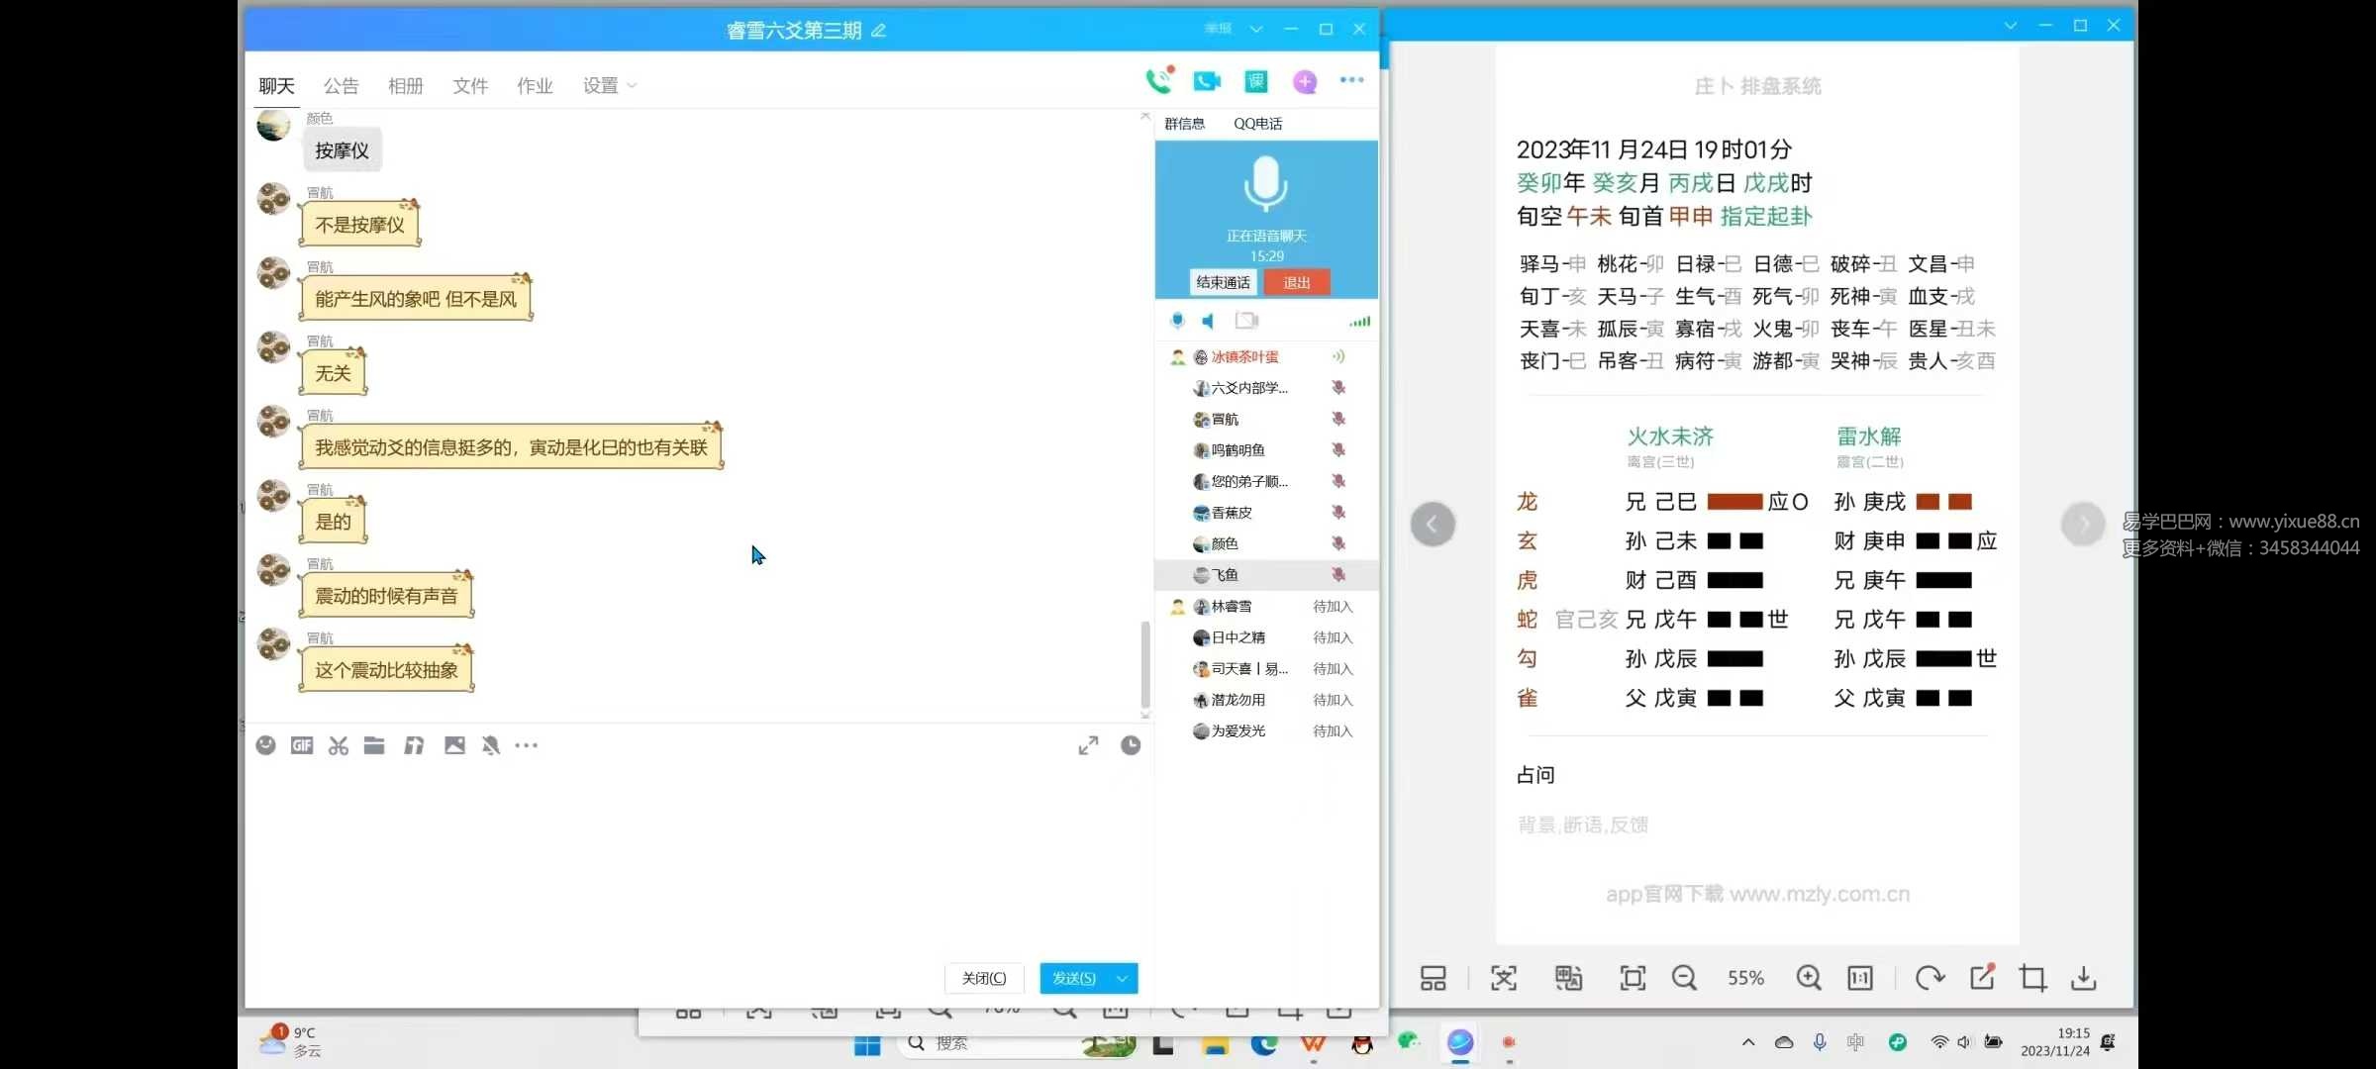Click the chat message area vertical scrollbar
This screenshot has width=2376, height=1069.
[x=1145, y=663]
